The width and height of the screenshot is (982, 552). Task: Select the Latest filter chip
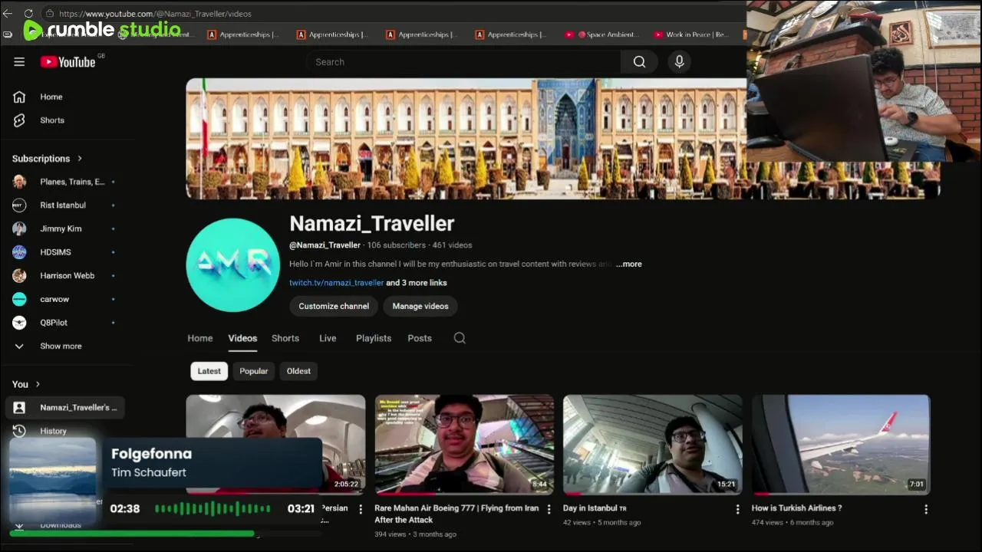(x=209, y=371)
